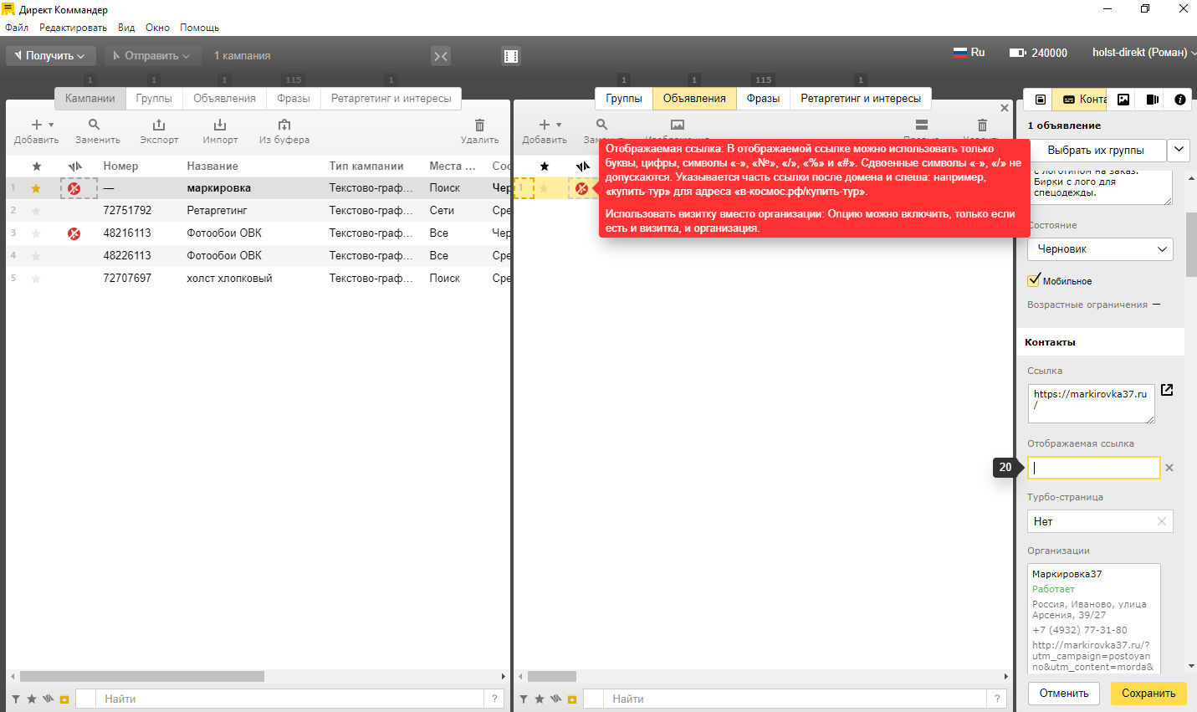
Task: Toggle the star filter below campaigns list
Action: point(32,699)
